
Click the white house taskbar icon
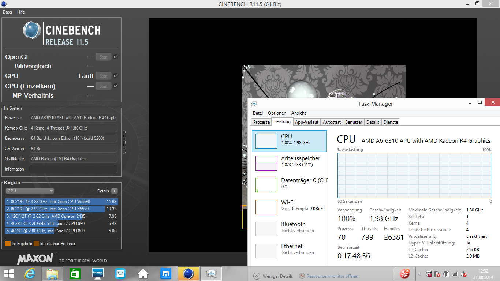coord(143,273)
